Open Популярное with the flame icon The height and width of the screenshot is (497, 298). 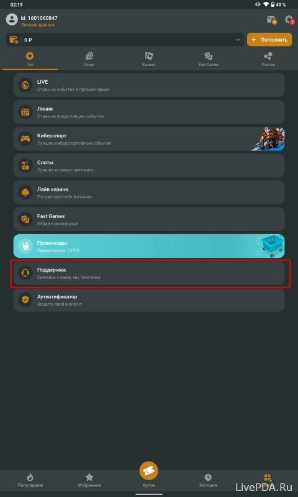point(30,480)
